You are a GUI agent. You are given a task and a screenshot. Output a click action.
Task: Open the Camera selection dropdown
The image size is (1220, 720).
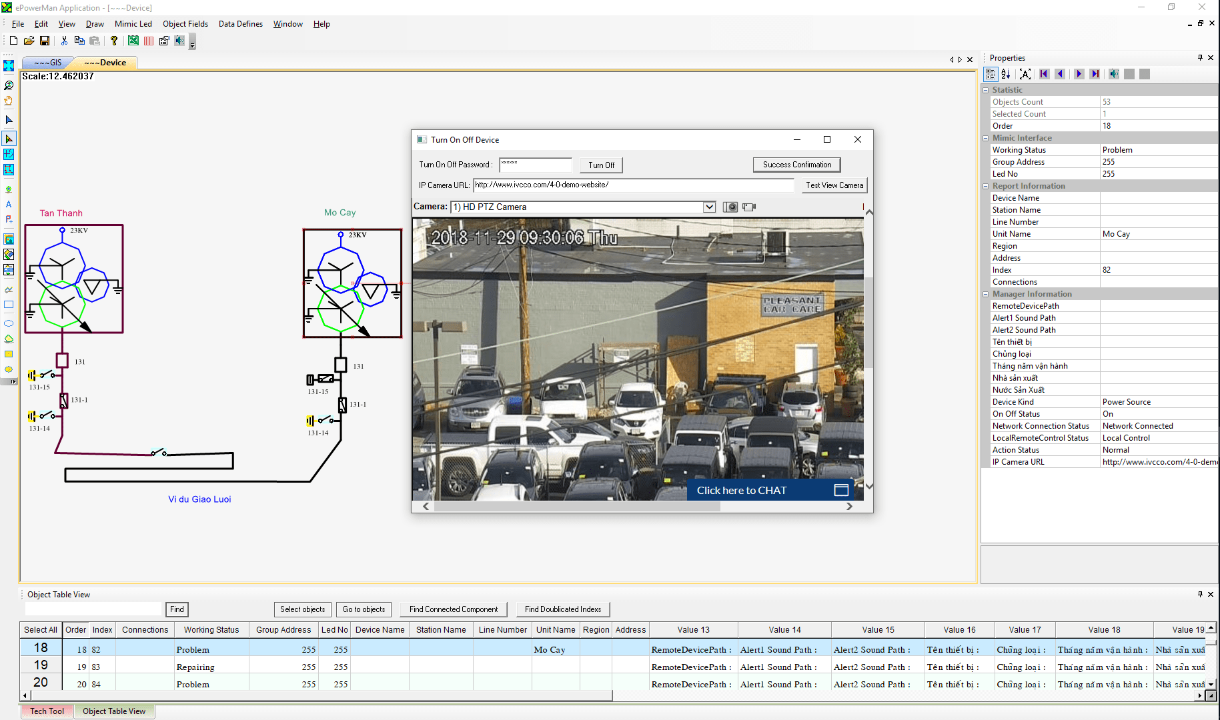[709, 207]
